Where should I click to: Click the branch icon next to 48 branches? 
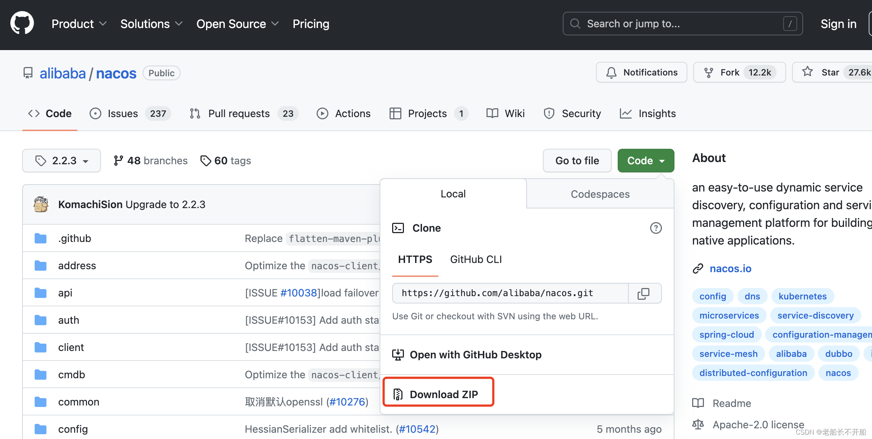pyautogui.click(x=118, y=161)
